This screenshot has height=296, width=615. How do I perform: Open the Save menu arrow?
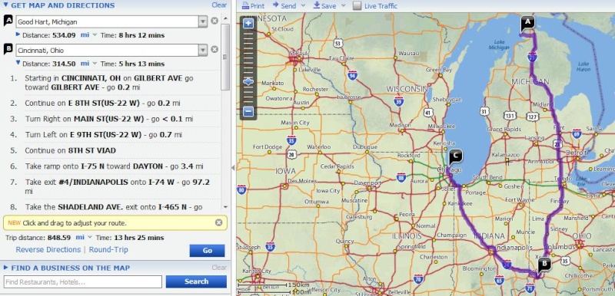point(343,6)
